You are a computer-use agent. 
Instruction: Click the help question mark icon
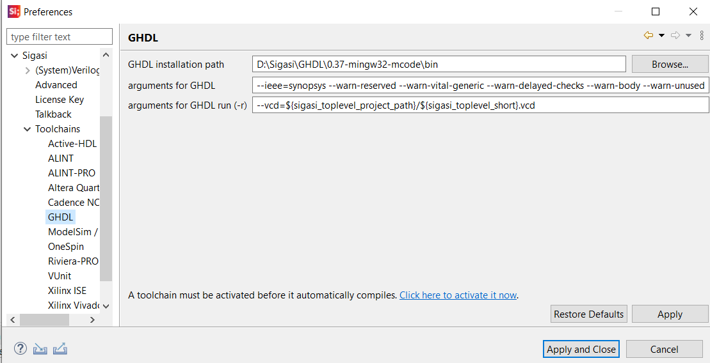(x=20, y=348)
